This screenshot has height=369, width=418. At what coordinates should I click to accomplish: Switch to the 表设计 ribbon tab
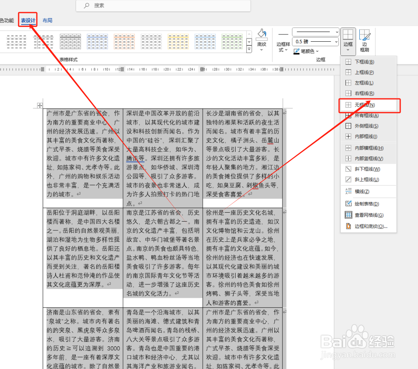click(x=27, y=20)
